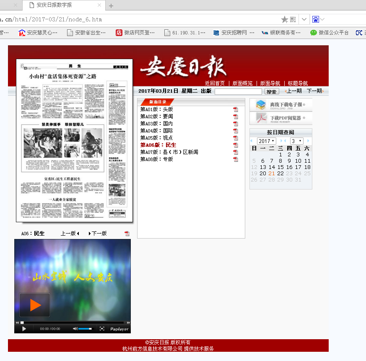The image size is (366, 361).
Task: Click 下载PDF阅览器 button
Action: [281, 118]
